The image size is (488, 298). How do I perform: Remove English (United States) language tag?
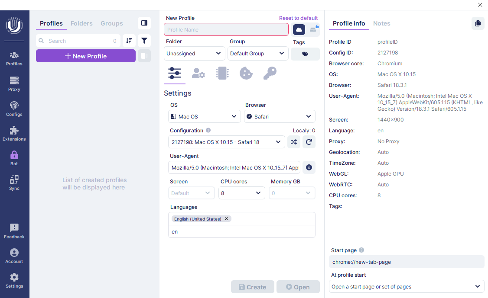(227, 219)
